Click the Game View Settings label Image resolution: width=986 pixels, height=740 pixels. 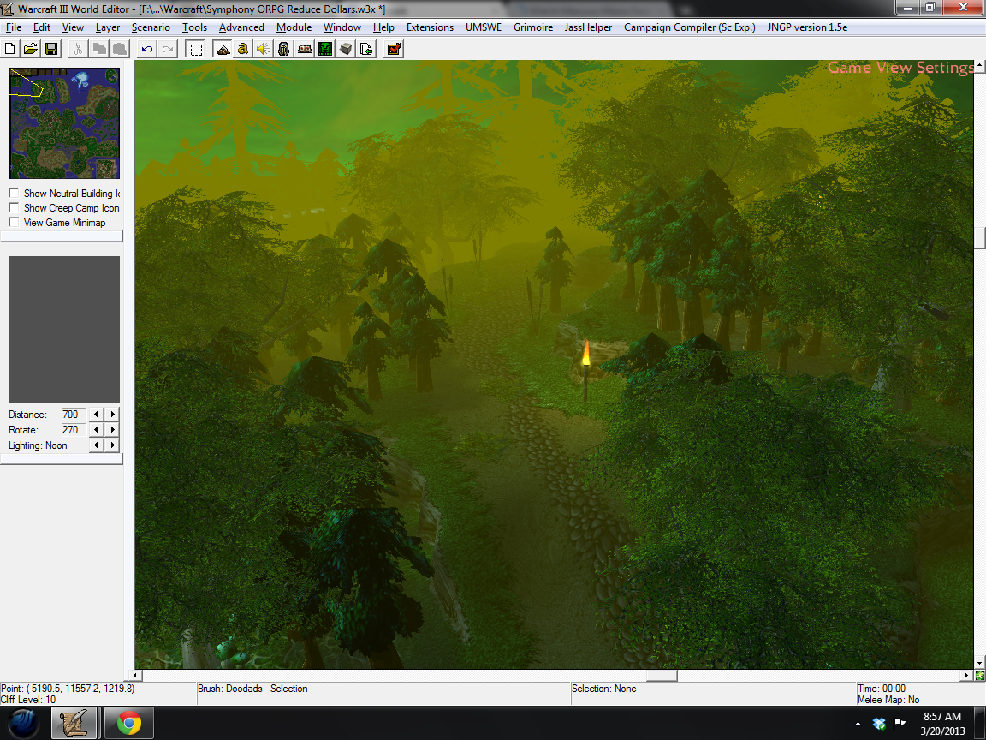[900, 68]
